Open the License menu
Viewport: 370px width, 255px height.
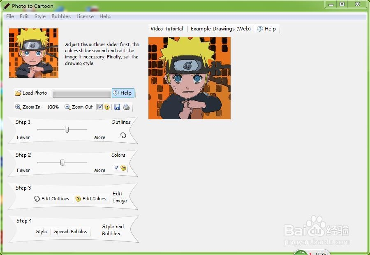tap(85, 16)
